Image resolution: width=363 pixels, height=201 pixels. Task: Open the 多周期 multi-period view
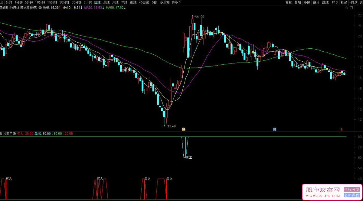click(x=165, y=2)
